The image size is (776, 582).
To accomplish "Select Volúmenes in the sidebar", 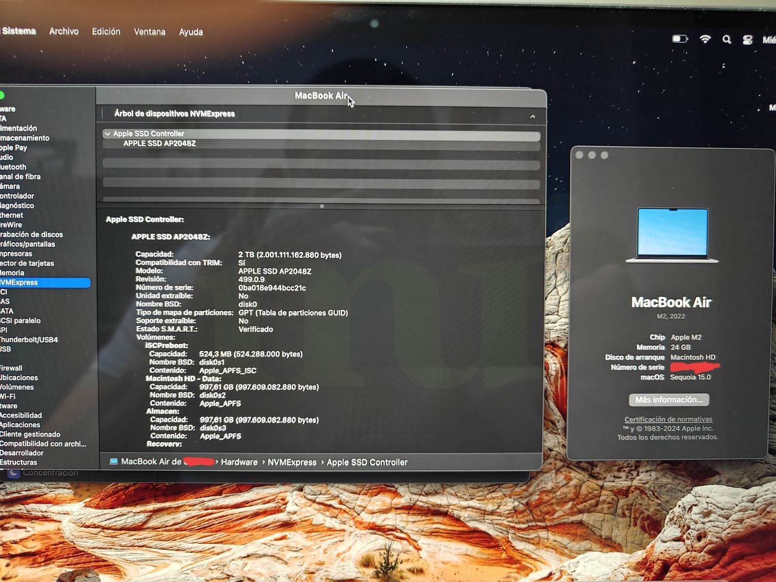I will [x=17, y=387].
